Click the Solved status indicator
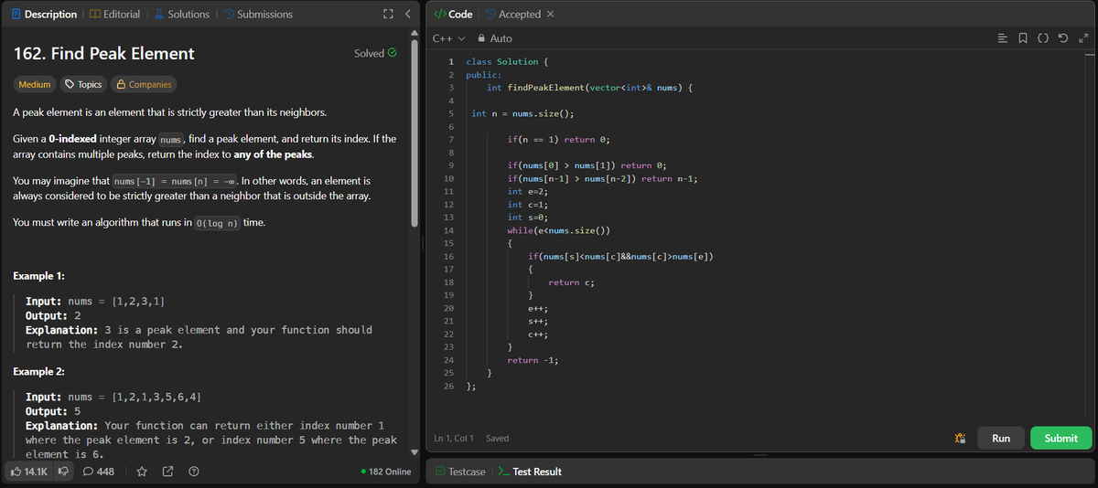The width and height of the screenshot is (1098, 488). 375,53
